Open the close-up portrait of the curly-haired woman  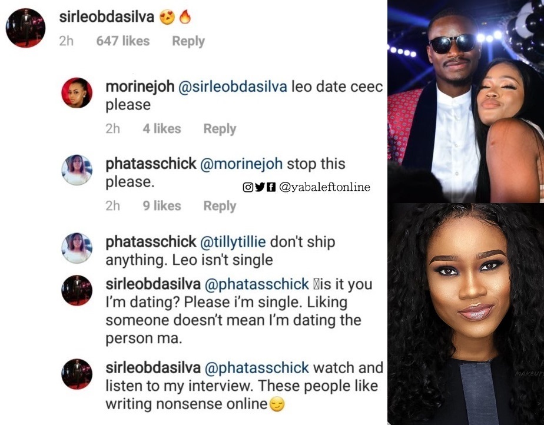click(465, 314)
